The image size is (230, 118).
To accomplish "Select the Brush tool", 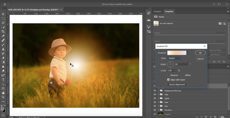I will coord(3,45).
